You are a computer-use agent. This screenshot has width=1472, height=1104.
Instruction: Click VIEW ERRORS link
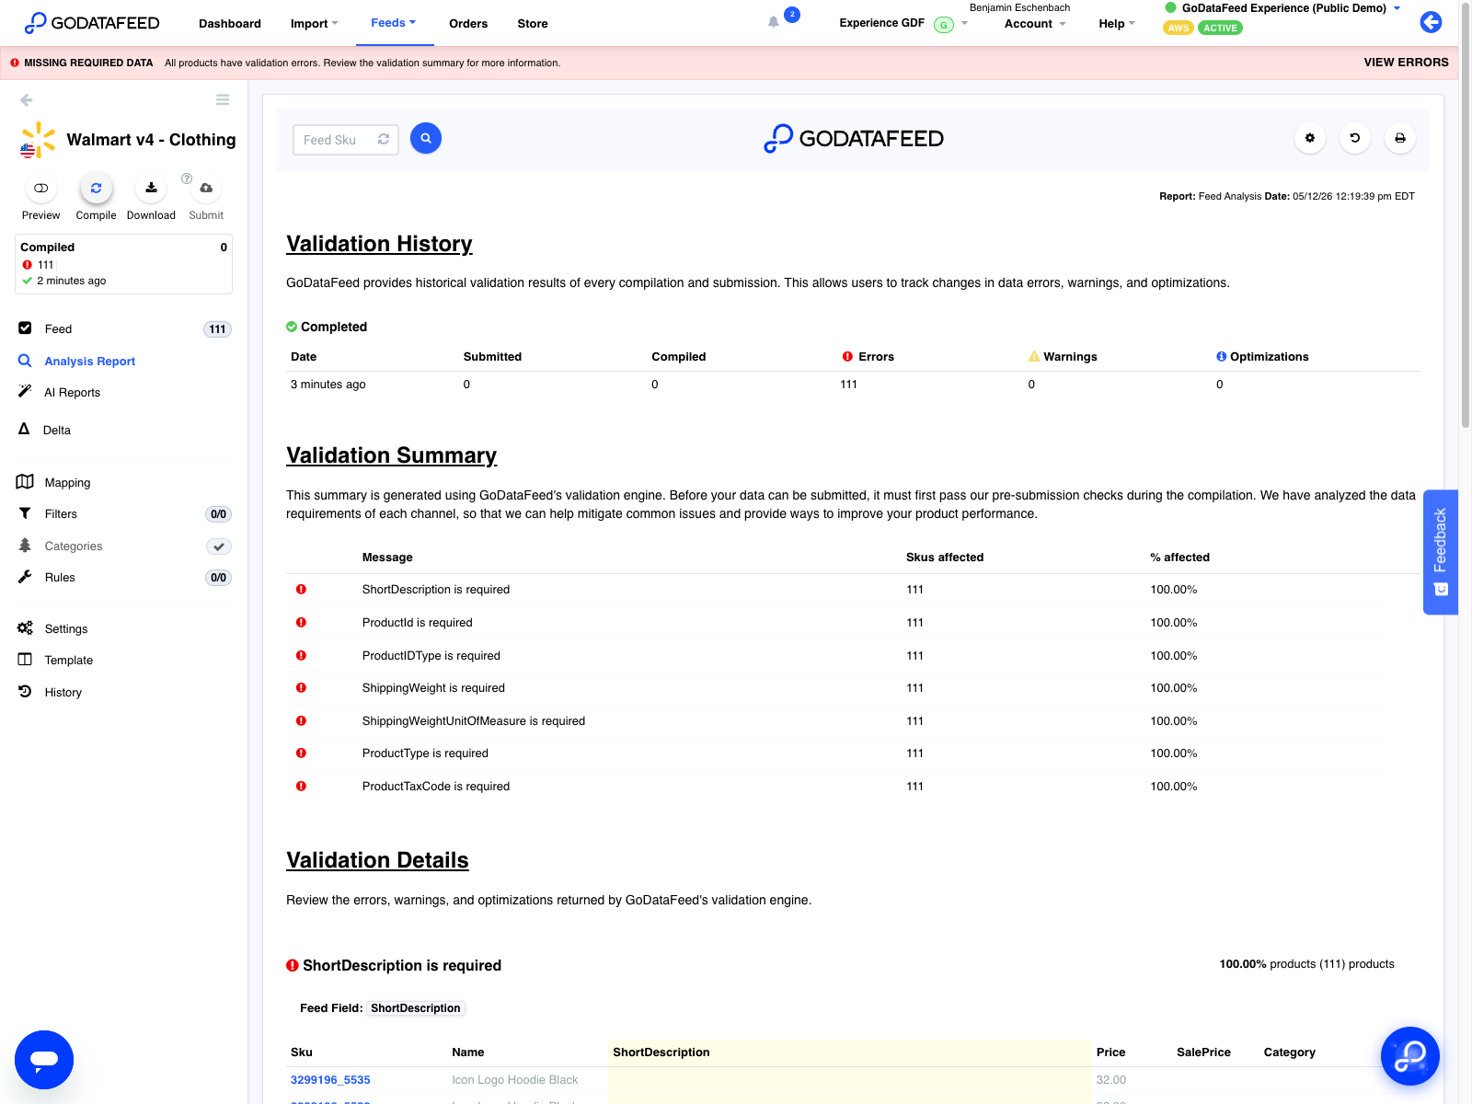click(1406, 63)
